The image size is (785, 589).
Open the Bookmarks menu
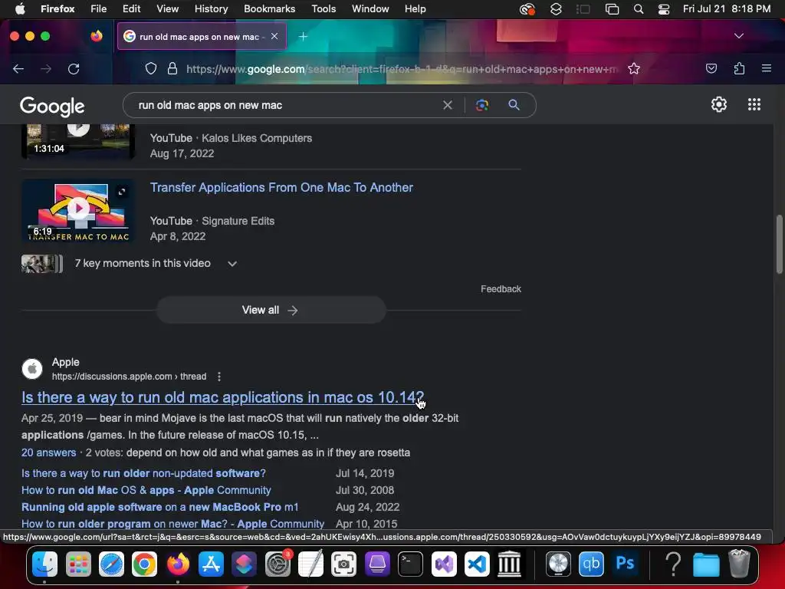click(x=269, y=9)
